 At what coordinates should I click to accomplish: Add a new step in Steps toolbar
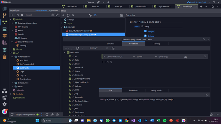pos(63,15)
